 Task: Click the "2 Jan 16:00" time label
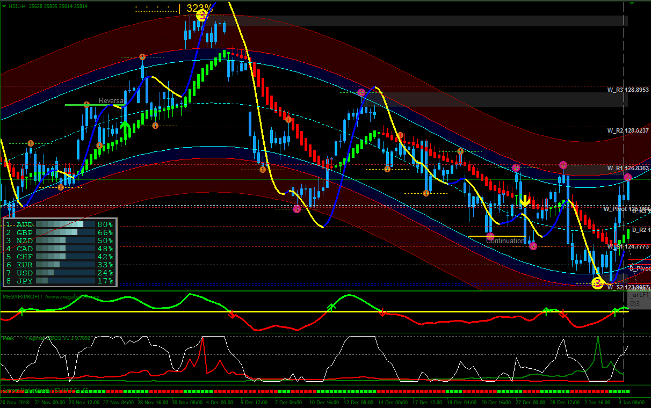(x=597, y=402)
